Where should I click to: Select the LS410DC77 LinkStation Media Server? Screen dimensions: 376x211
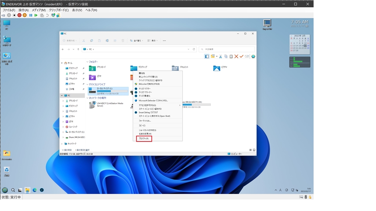[107, 105]
